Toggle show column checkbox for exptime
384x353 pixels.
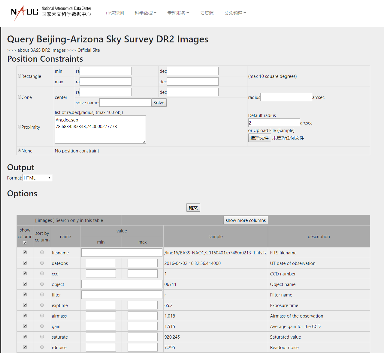pyautogui.click(x=25, y=305)
